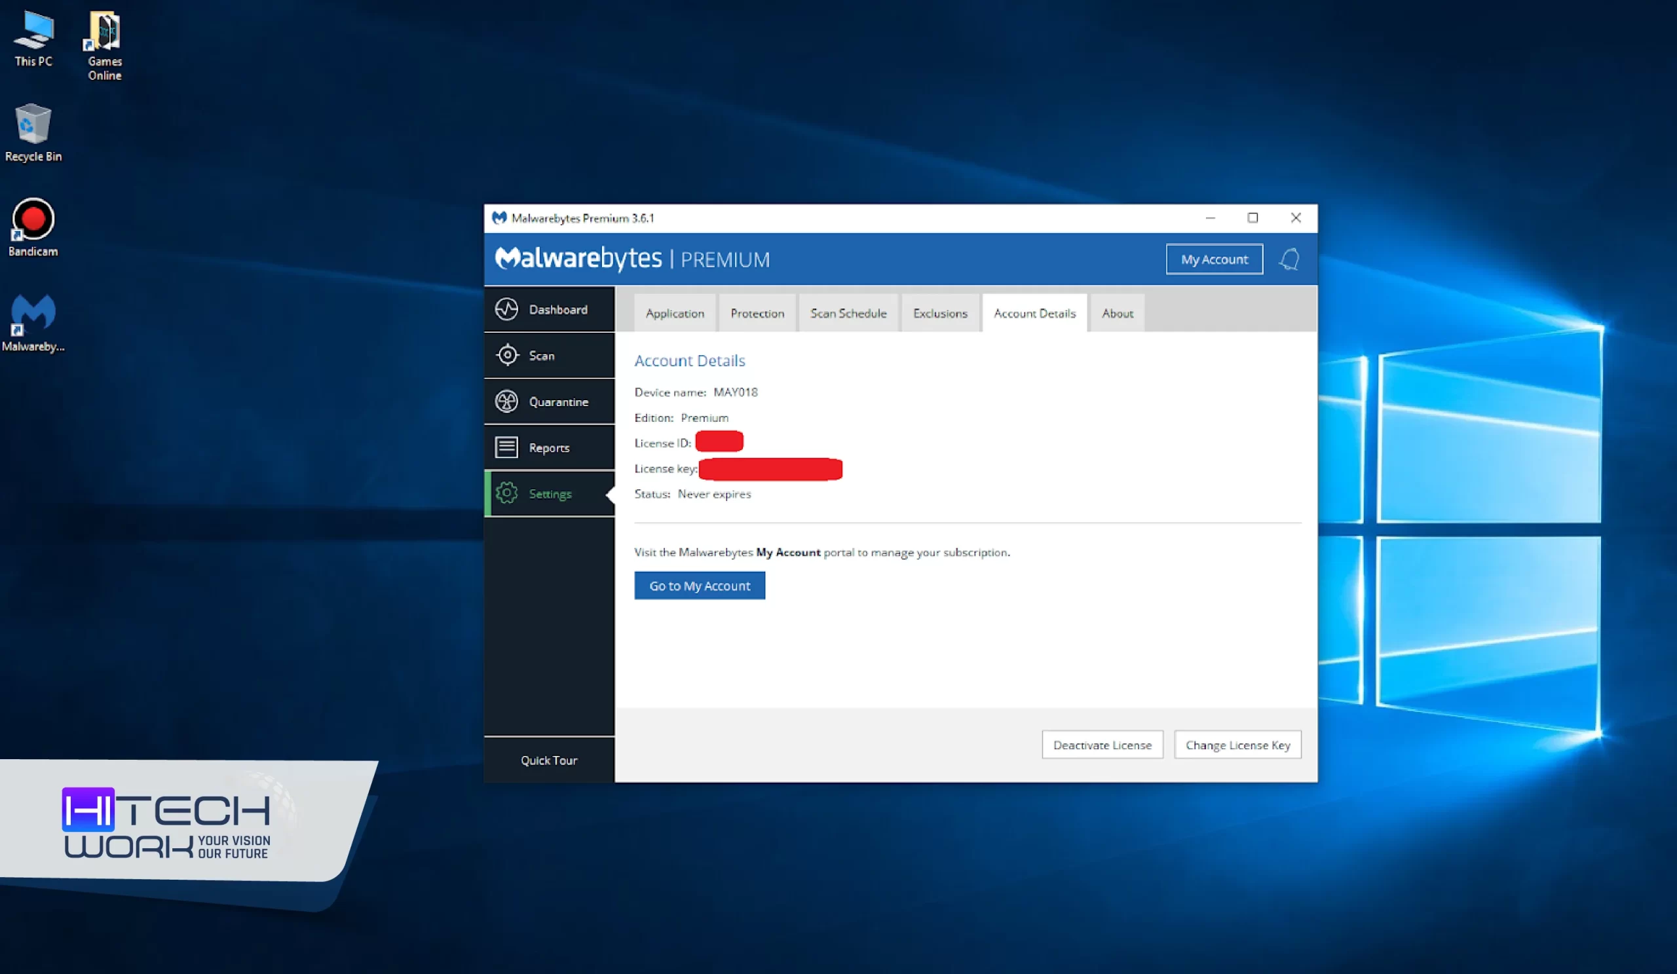Open the Dashboard sidebar section
1677x974 pixels.
(549, 309)
